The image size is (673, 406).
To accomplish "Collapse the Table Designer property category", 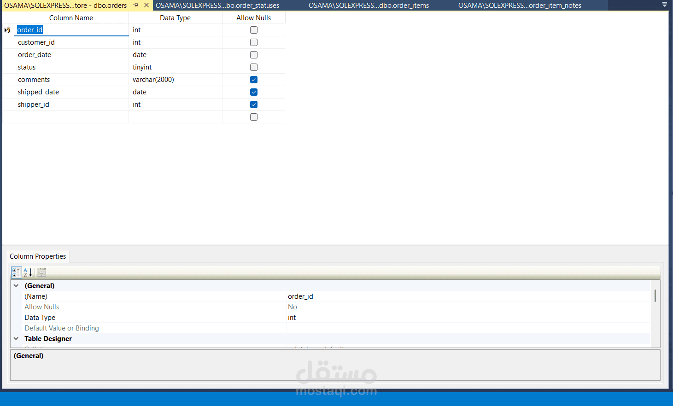I will click(16, 339).
